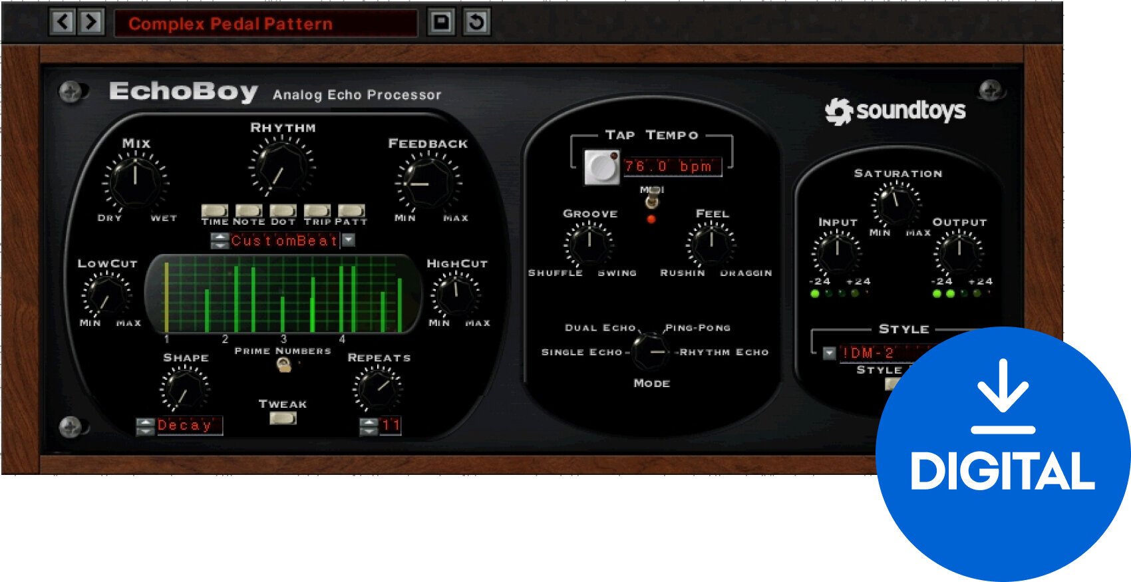Click the blue Digital download badge

coord(1003,454)
